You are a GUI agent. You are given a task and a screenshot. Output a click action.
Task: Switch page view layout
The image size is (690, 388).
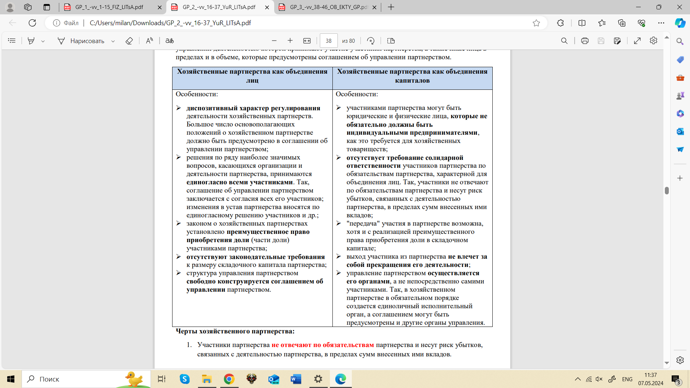click(x=391, y=41)
